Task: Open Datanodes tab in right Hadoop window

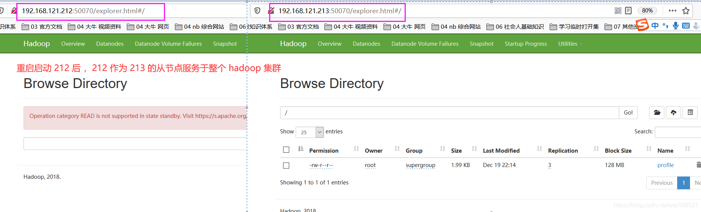Action: click(366, 44)
